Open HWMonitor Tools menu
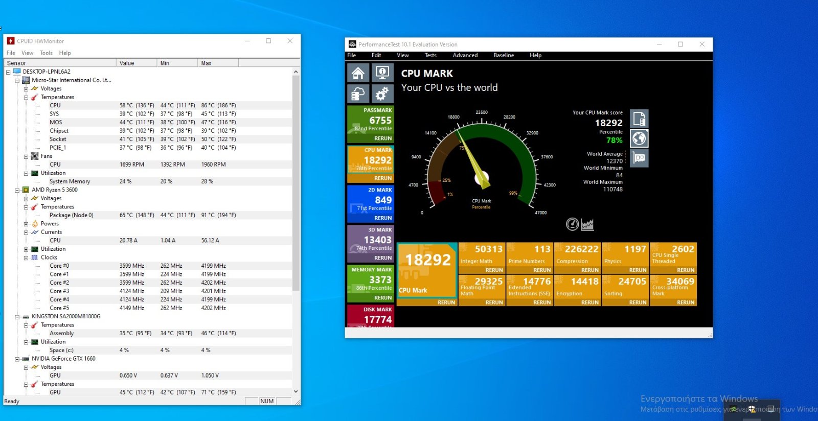 point(46,53)
